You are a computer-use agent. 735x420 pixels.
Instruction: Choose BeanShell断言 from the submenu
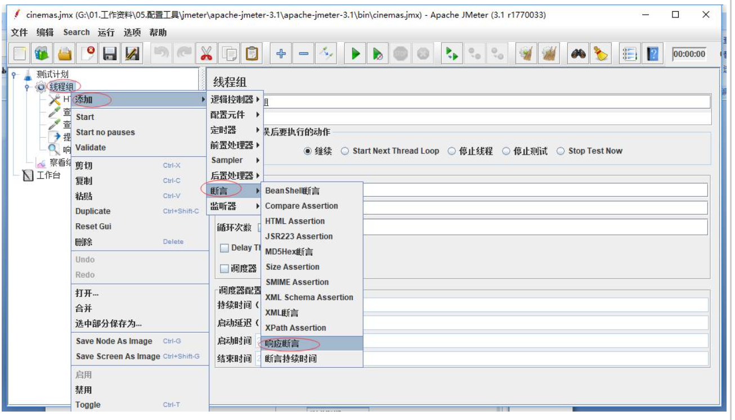tap(312, 191)
